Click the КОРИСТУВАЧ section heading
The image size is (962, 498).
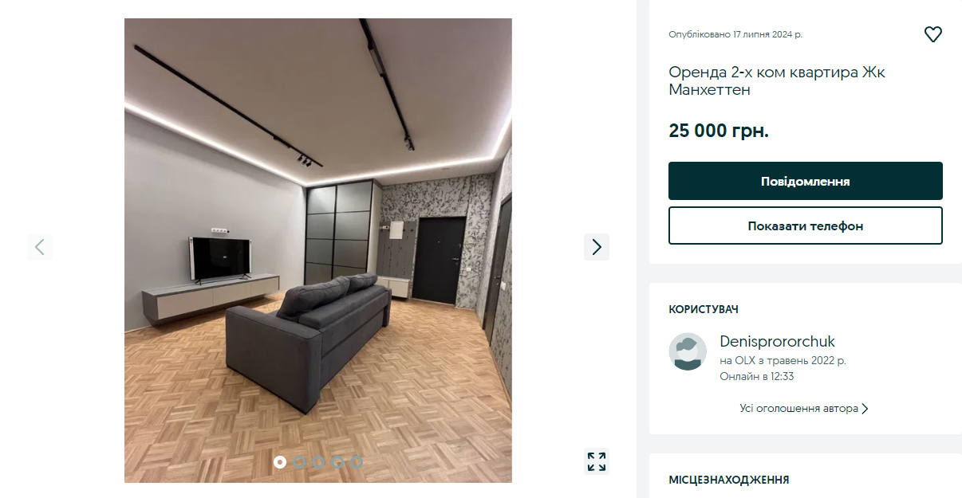pyautogui.click(x=704, y=309)
